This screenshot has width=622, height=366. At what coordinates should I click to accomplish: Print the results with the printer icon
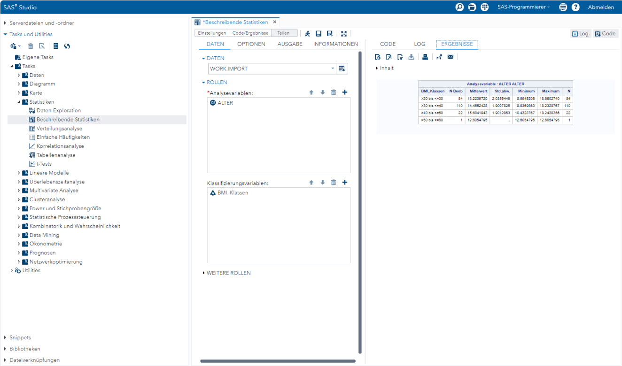pyautogui.click(x=425, y=57)
